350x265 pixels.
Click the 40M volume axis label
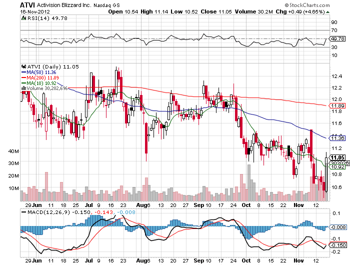tap(13, 151)
